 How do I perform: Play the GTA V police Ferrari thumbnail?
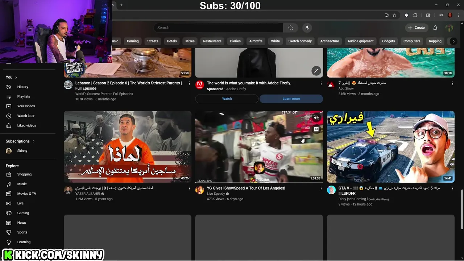tap(390, 147)
